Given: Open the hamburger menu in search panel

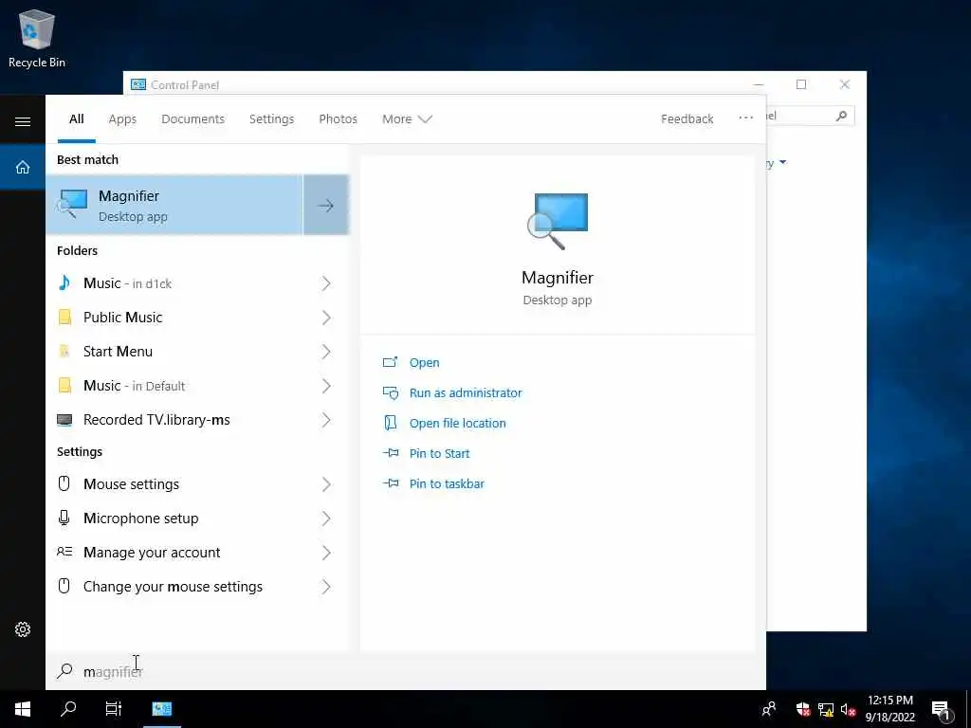Looking at the screenshot, I should click(x=23, y=121).
